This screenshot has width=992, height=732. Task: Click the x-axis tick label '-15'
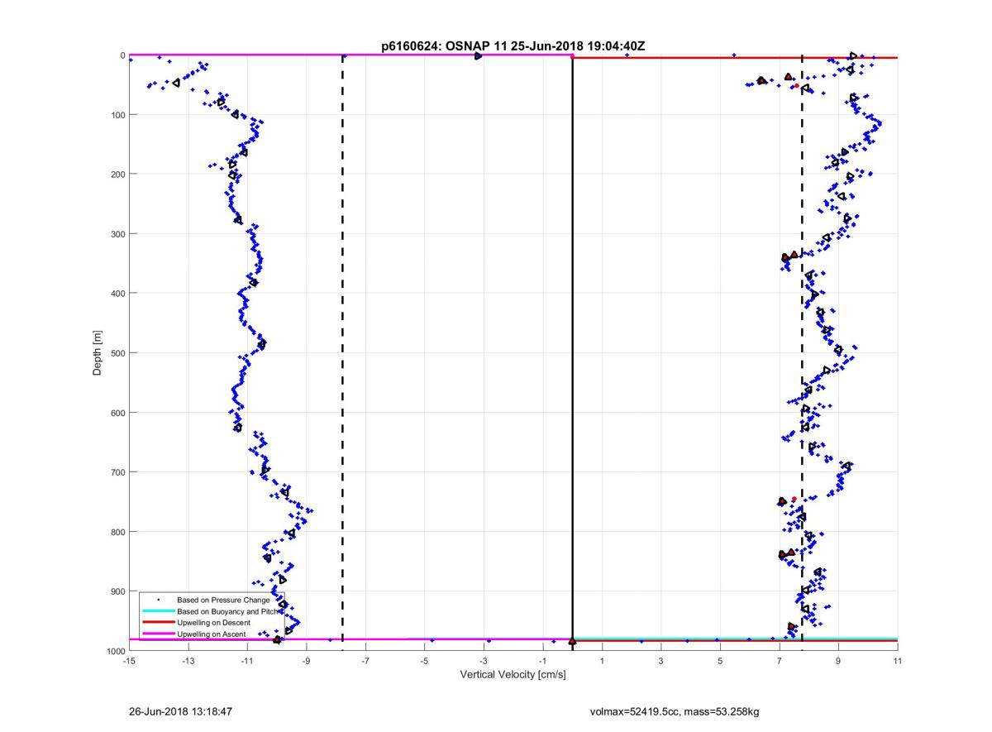129,662
